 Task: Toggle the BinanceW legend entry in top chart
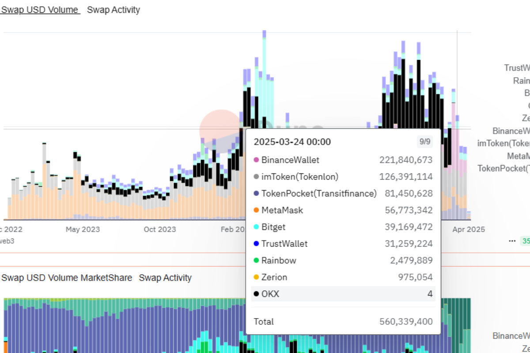click(x=511, y=131)
